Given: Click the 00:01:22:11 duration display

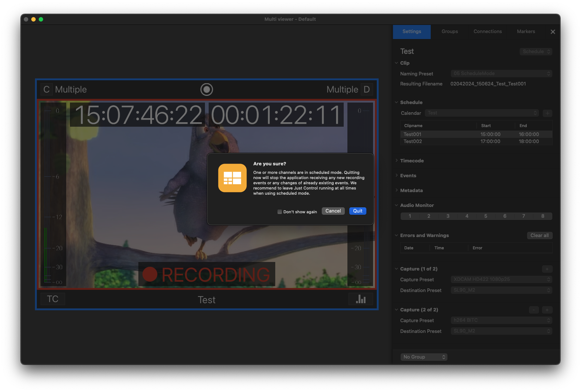Looking at the screenshot, I should [276, 115].
